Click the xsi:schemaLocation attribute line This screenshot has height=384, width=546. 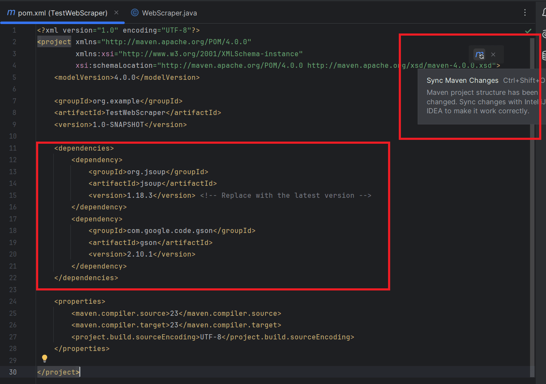288,65
